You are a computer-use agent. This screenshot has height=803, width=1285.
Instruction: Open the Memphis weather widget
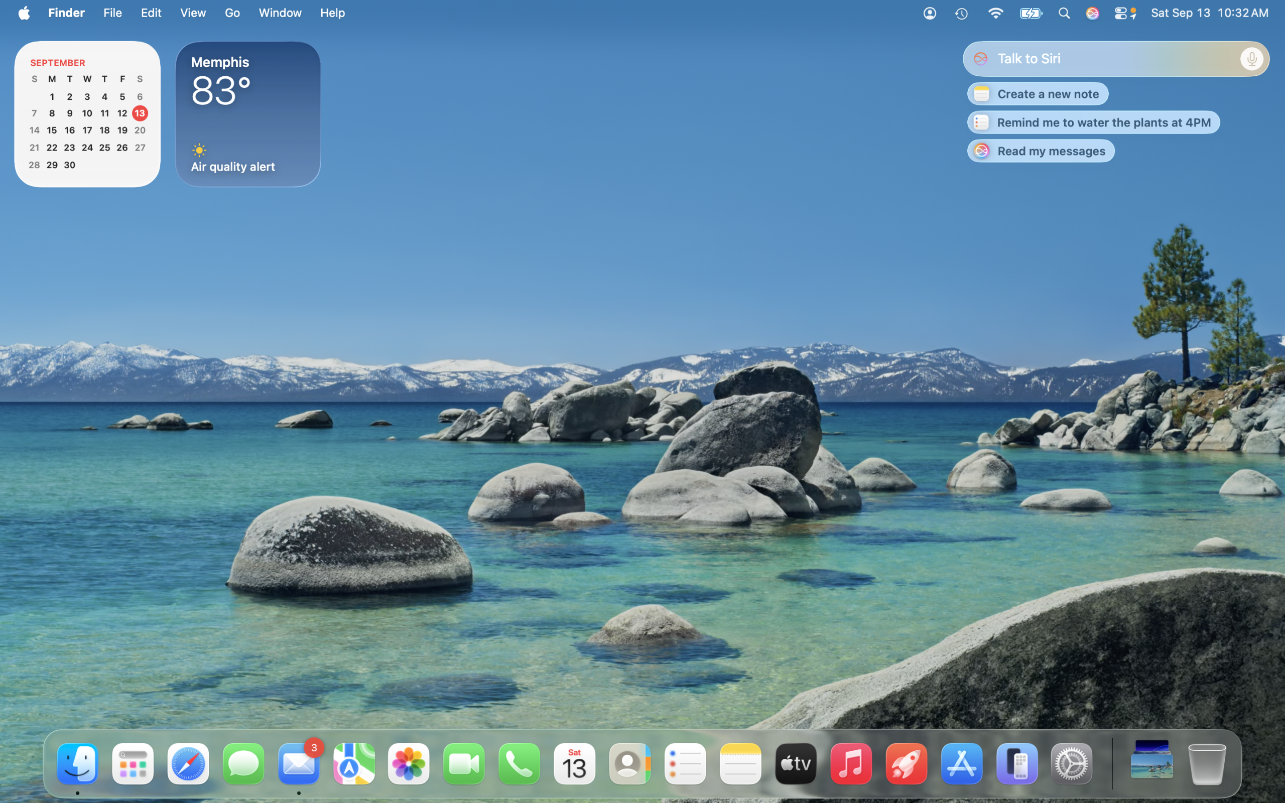248,114
